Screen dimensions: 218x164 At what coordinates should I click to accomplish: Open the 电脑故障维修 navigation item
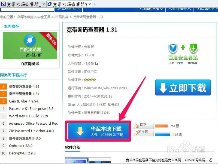(x=152, y=9)
